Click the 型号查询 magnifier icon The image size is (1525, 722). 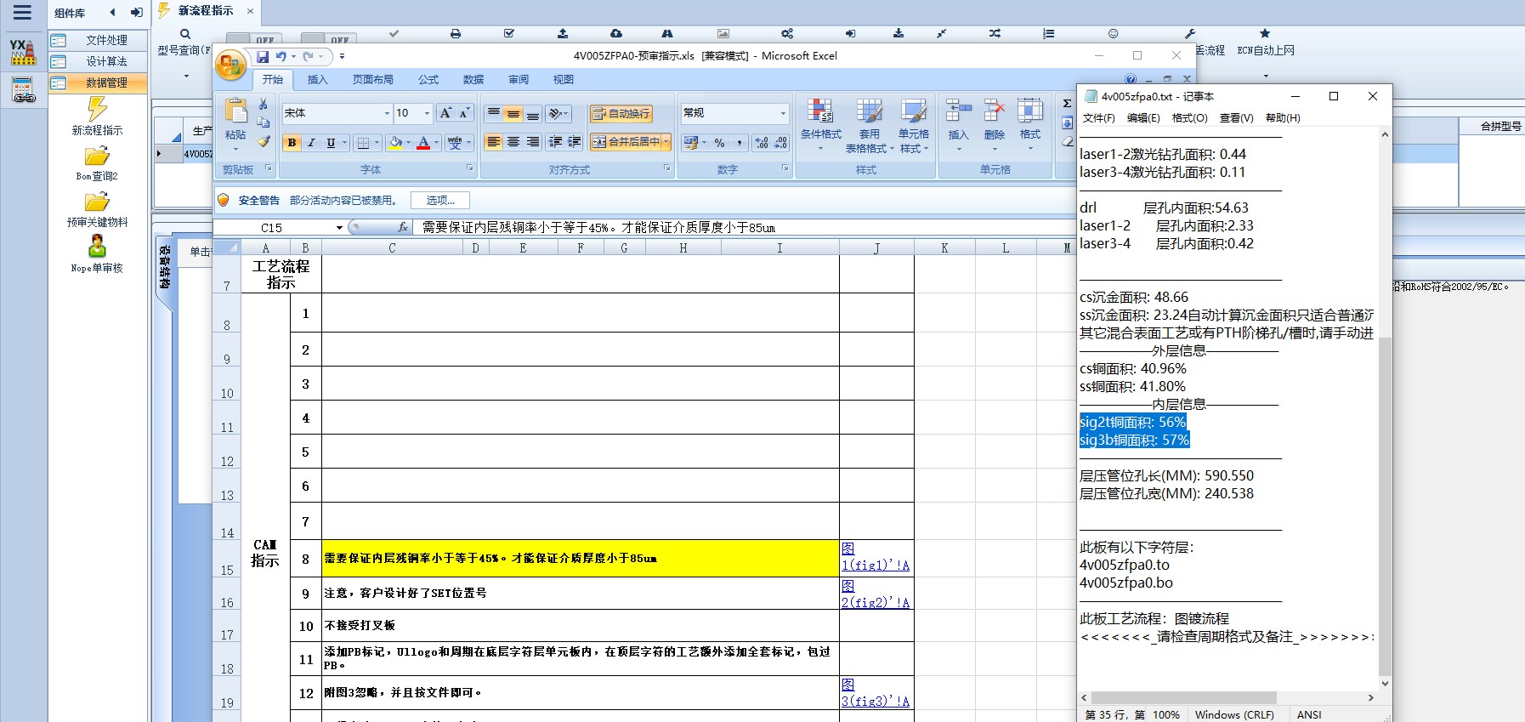pyautogui.click(x=185, y=34)
